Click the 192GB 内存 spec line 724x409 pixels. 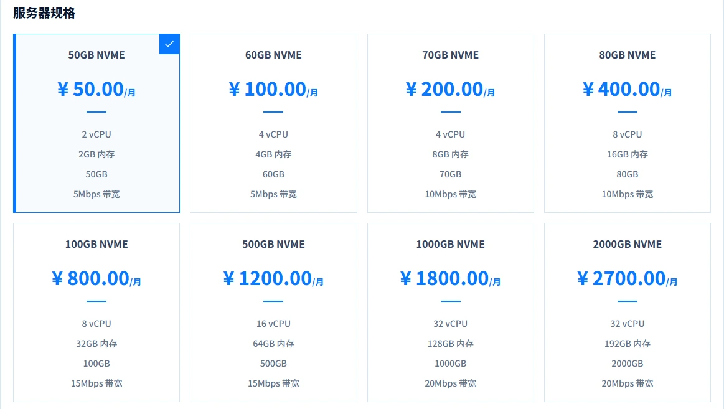(x=628, y=344)
